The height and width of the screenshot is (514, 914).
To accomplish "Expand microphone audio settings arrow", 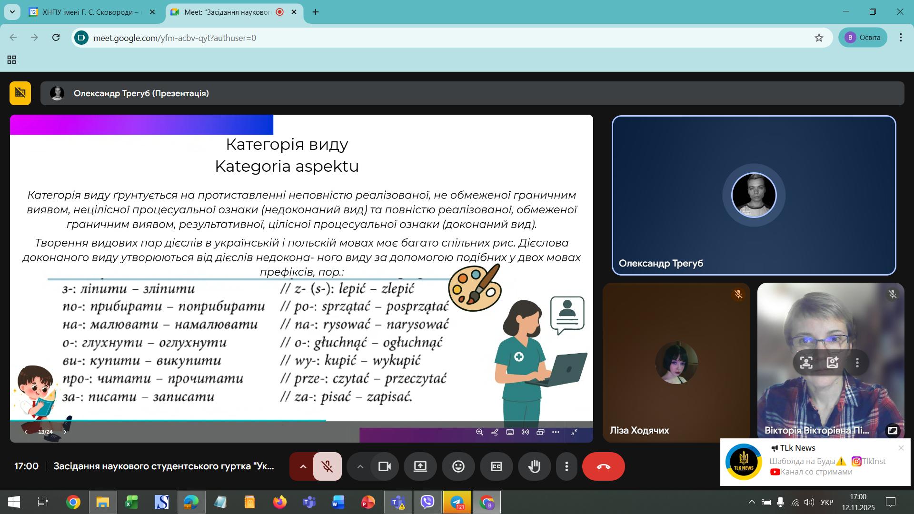I will (x=303, y=466).
